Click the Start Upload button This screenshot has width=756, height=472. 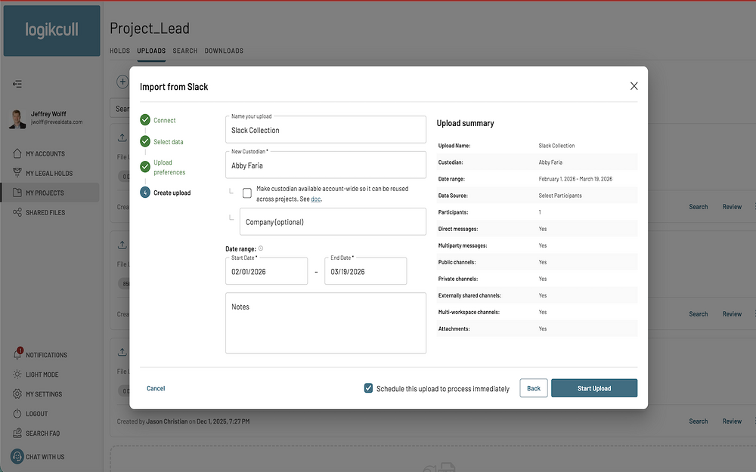pyautogui.click(x=594, y=388)
